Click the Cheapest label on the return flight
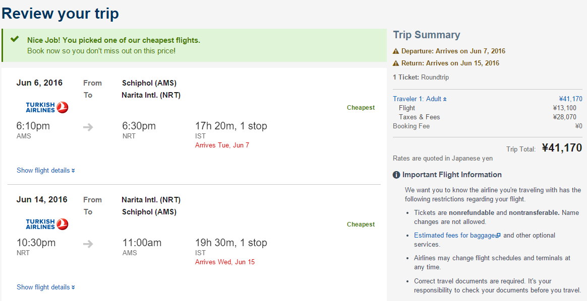587x301 pixels. (x=361, y=224)
